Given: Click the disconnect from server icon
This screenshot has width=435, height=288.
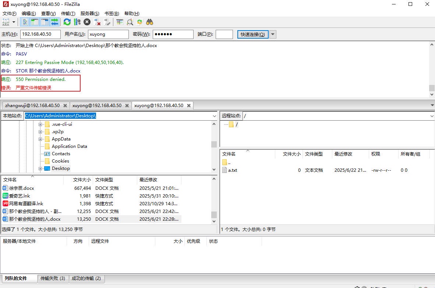Looking at the screenshot, I should 98,22.
